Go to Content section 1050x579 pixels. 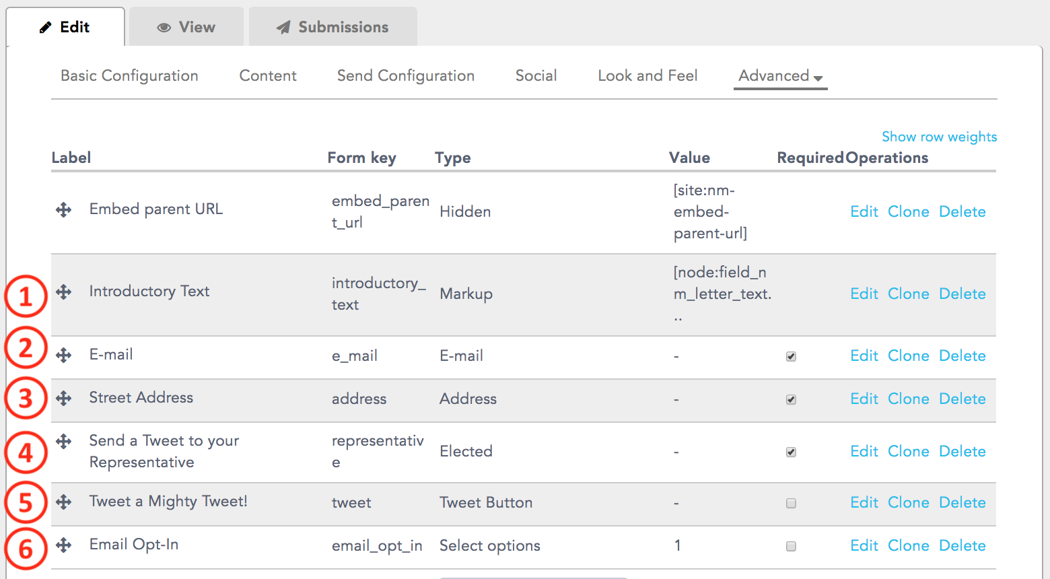(268, 76)
